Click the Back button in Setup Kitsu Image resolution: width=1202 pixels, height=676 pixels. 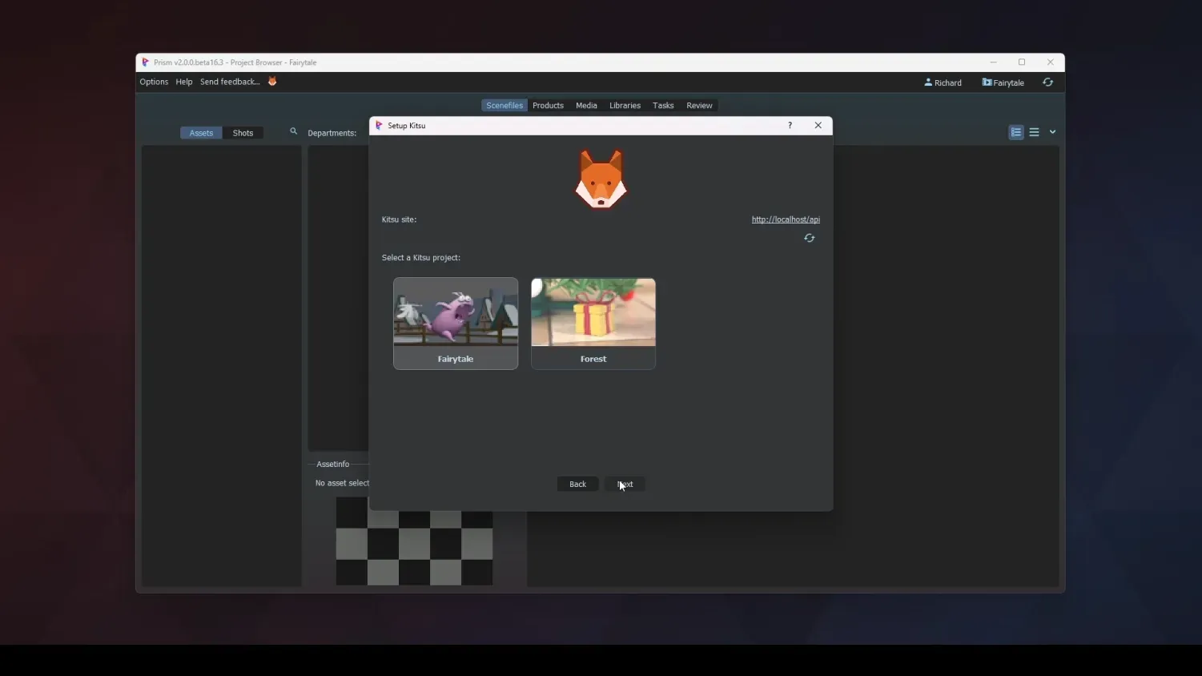[577, 484]
